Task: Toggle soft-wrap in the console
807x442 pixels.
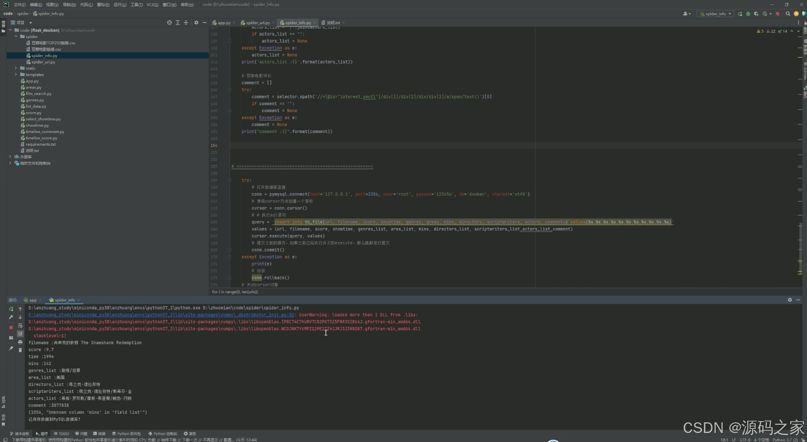Action: coord(20,325)
